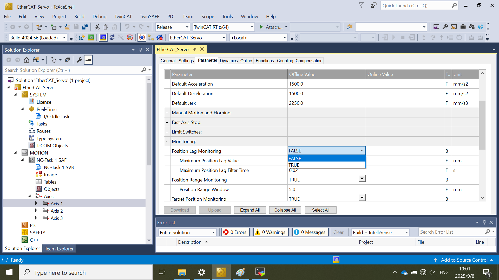Open the Position Range Monitoring dropdown arrow
This screenshot has height=280, width=499.
pos(362,179)
